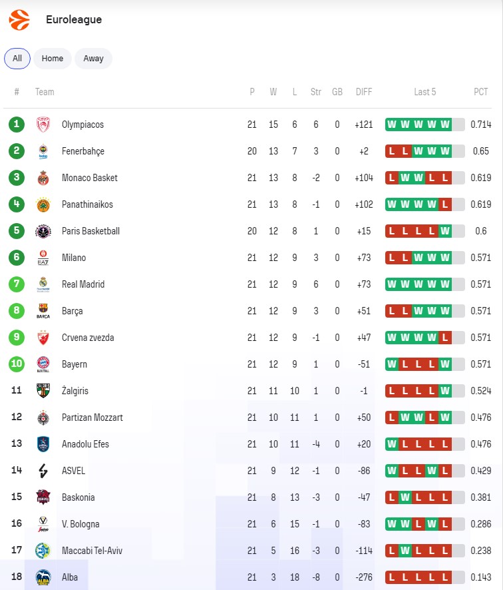This screenshot has height=590, width=503.
Task: Open the Monaco Basket team link
Action: pos(89,178)
